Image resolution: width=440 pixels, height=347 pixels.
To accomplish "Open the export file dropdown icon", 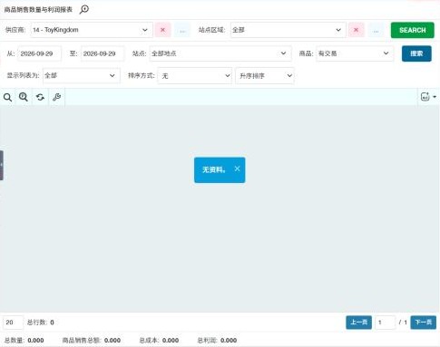I will tap(428, 97).
